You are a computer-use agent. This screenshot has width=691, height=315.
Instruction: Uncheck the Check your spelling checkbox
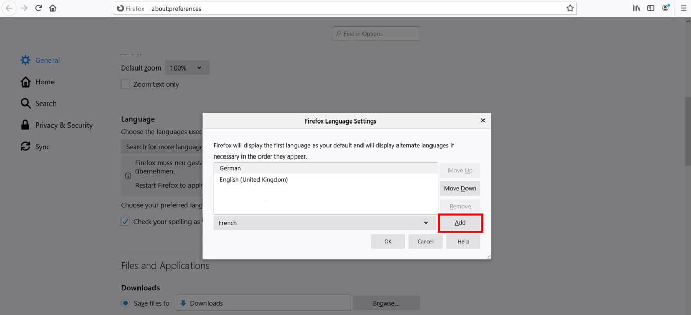125,221
